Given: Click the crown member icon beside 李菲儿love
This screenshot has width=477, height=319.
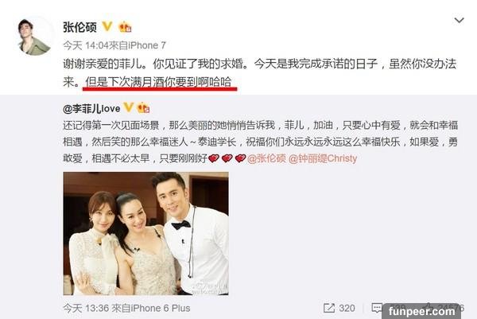Looking at the screenshot, I should tap(143, 108).
